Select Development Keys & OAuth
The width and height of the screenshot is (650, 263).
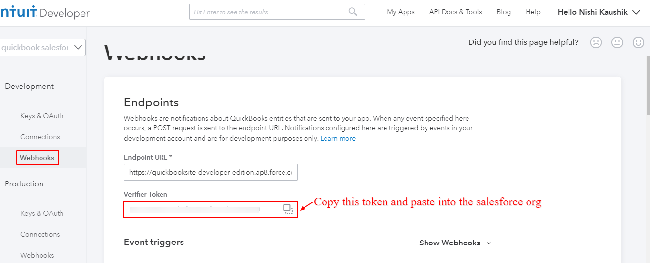coord(42,116)
